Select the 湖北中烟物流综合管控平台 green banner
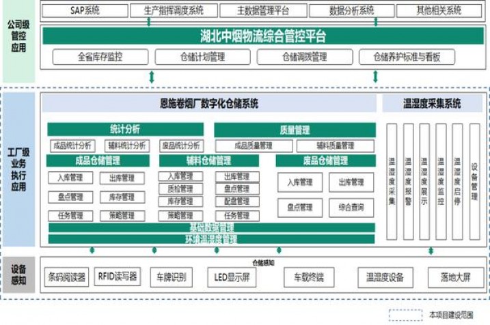 click(263, 36)
